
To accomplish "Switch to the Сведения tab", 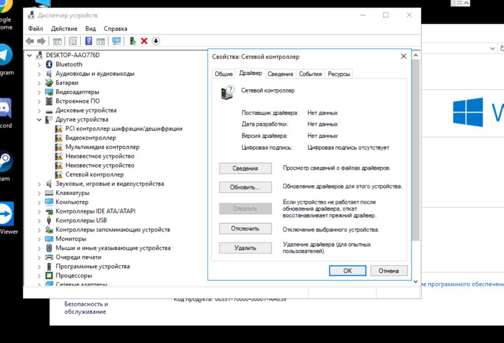I will click(280, 74).
